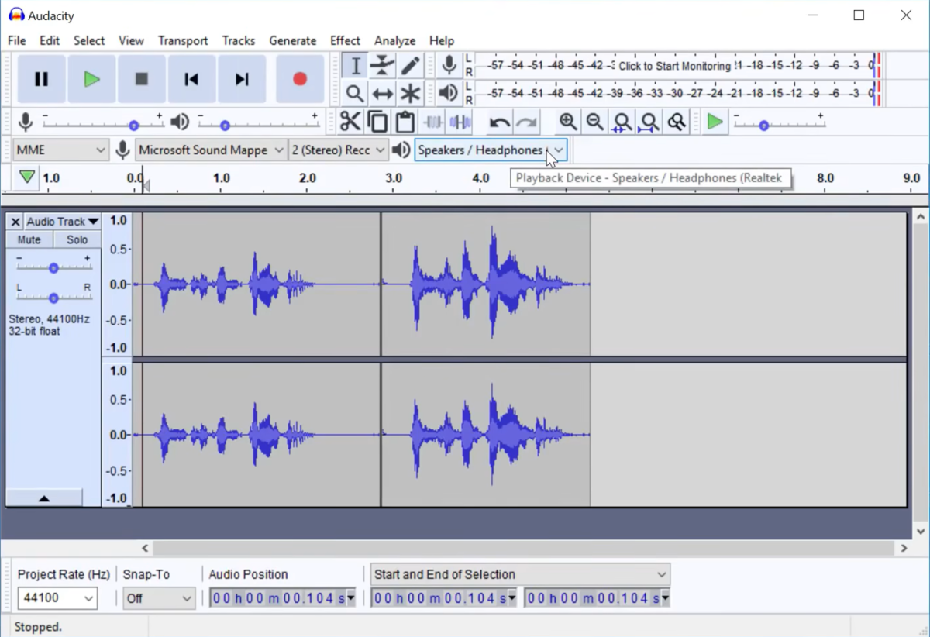
Task: Fit the whole project in window
Action: tap(649, 122)
